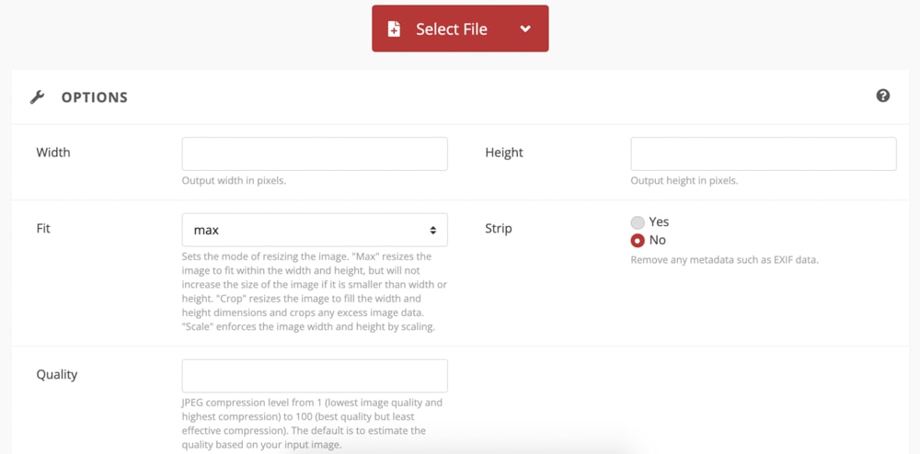The image size is (920, 454).
Task: Click the Quality field label
Action: pyautogui.click(x=57, y=375)
